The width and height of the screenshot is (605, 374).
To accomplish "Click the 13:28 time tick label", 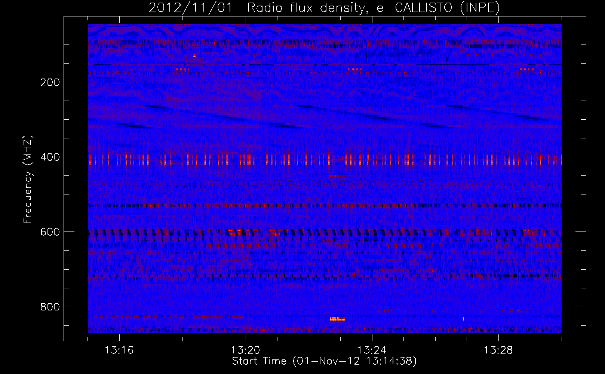I will pos(498,350).
